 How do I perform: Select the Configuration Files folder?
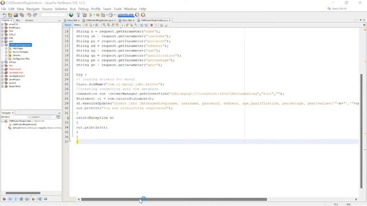(x=21, y=58)
